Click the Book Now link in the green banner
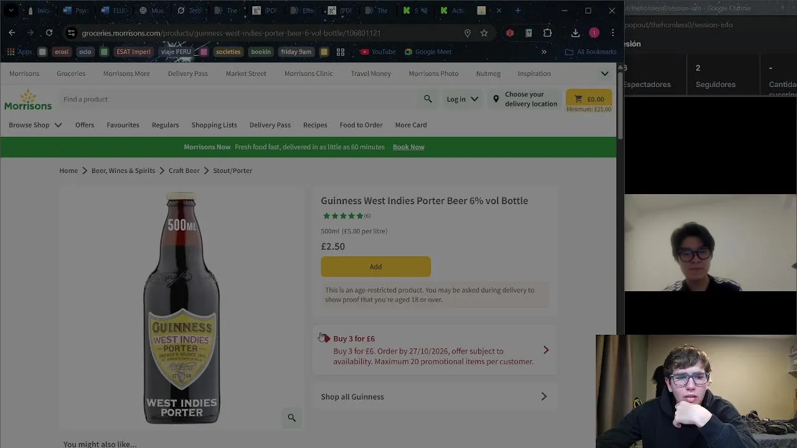 click(x=408, y=147)
